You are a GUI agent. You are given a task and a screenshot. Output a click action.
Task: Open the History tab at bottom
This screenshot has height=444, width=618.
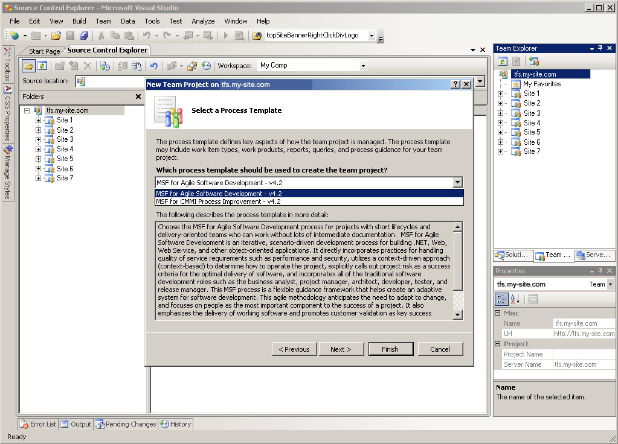tap(176, 424)
